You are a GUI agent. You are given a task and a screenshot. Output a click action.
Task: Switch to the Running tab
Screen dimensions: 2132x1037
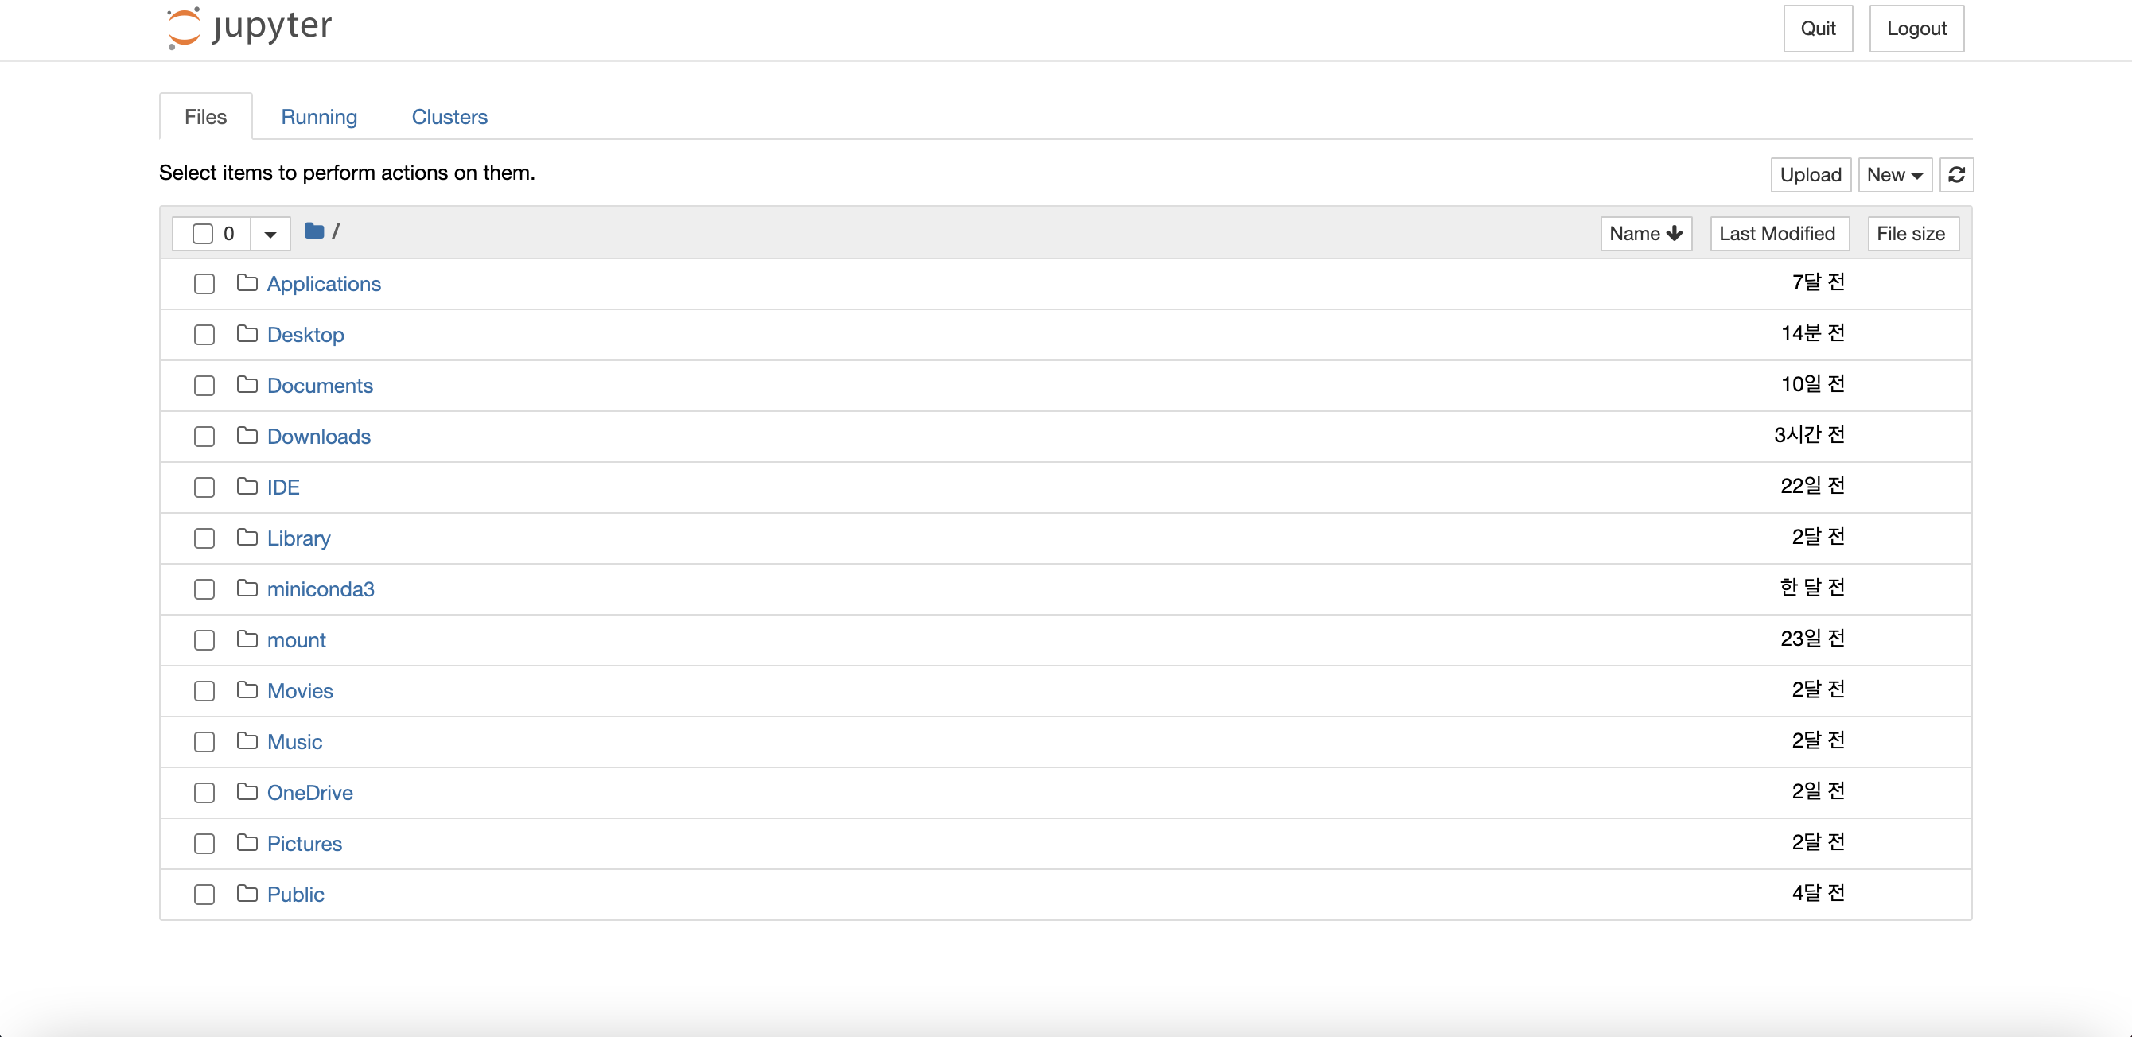[320, 117]
